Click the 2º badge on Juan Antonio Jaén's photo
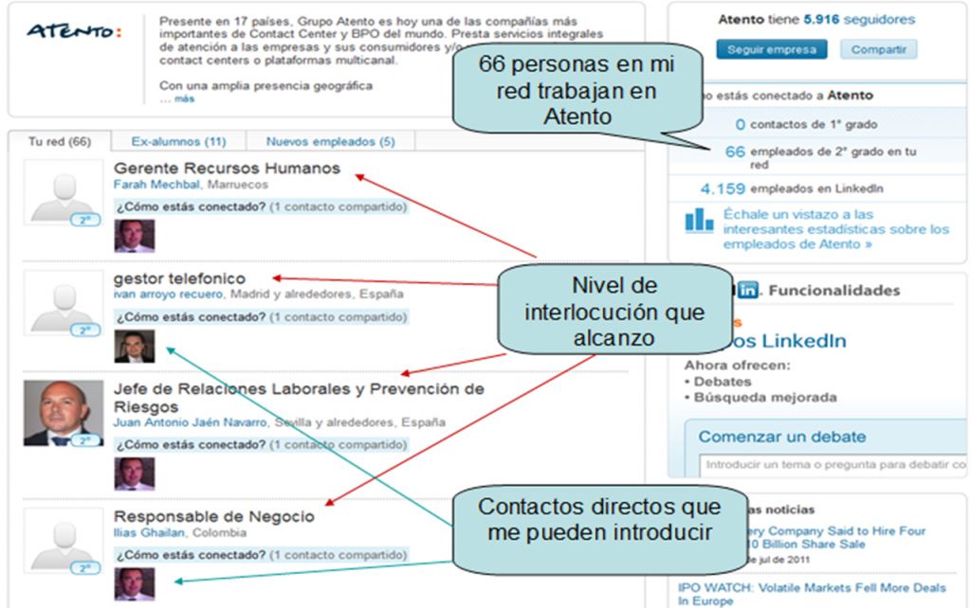 tap(85, 440)
